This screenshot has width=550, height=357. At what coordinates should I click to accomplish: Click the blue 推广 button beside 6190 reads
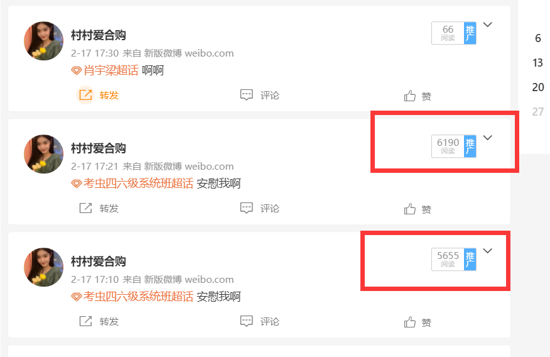(x=470, y=146)
